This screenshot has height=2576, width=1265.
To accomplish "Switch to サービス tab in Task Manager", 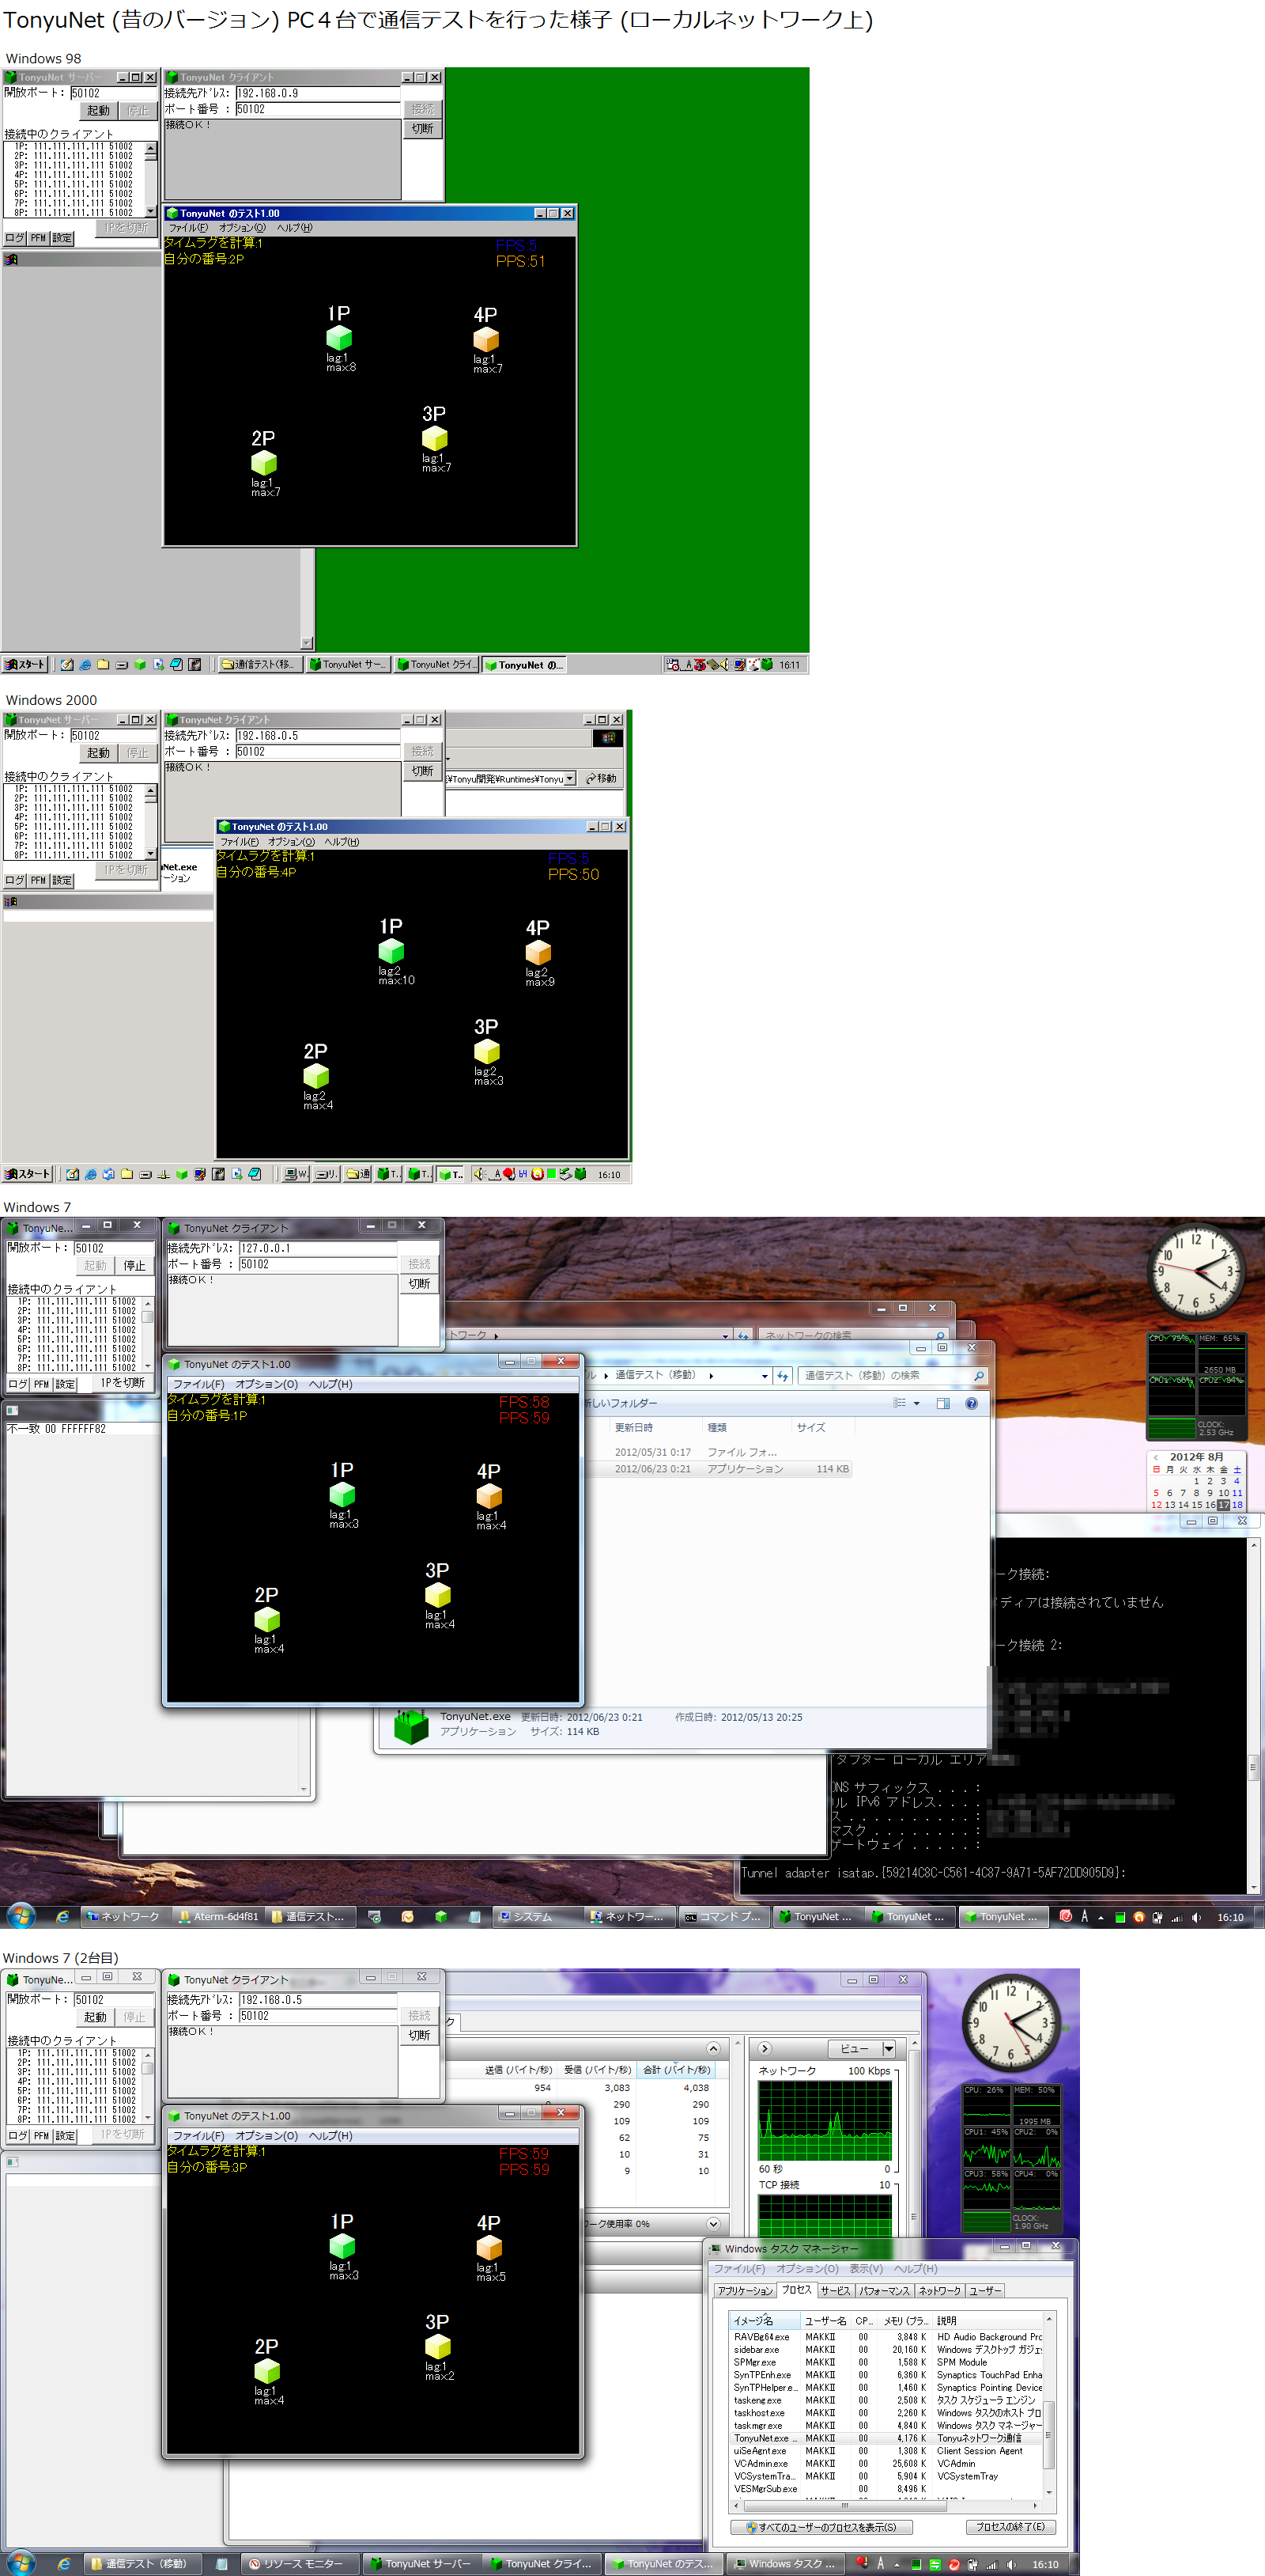I will [836, 2290].
